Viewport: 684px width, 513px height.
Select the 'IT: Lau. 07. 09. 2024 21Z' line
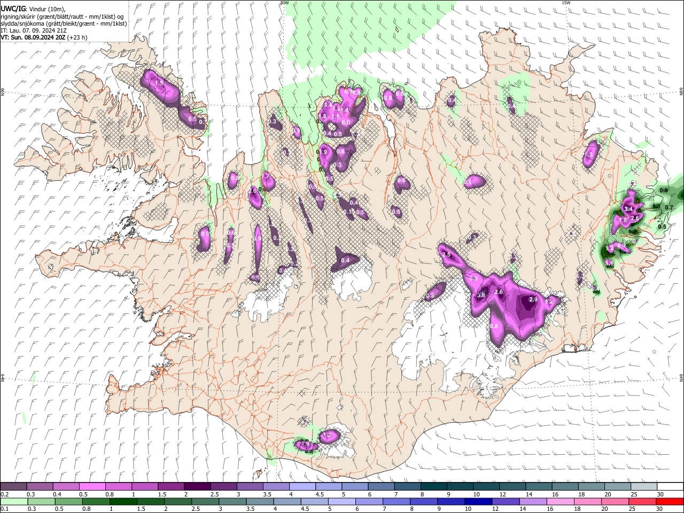[x=34, y=30]
